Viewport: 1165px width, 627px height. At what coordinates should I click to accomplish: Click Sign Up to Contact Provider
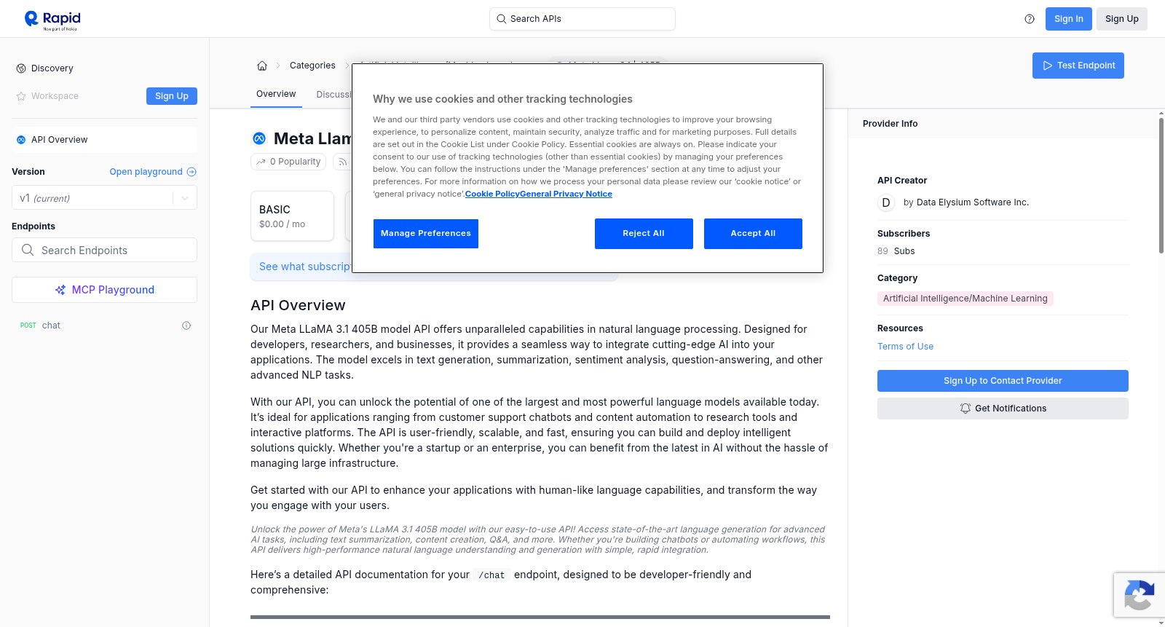point(1003,381)
